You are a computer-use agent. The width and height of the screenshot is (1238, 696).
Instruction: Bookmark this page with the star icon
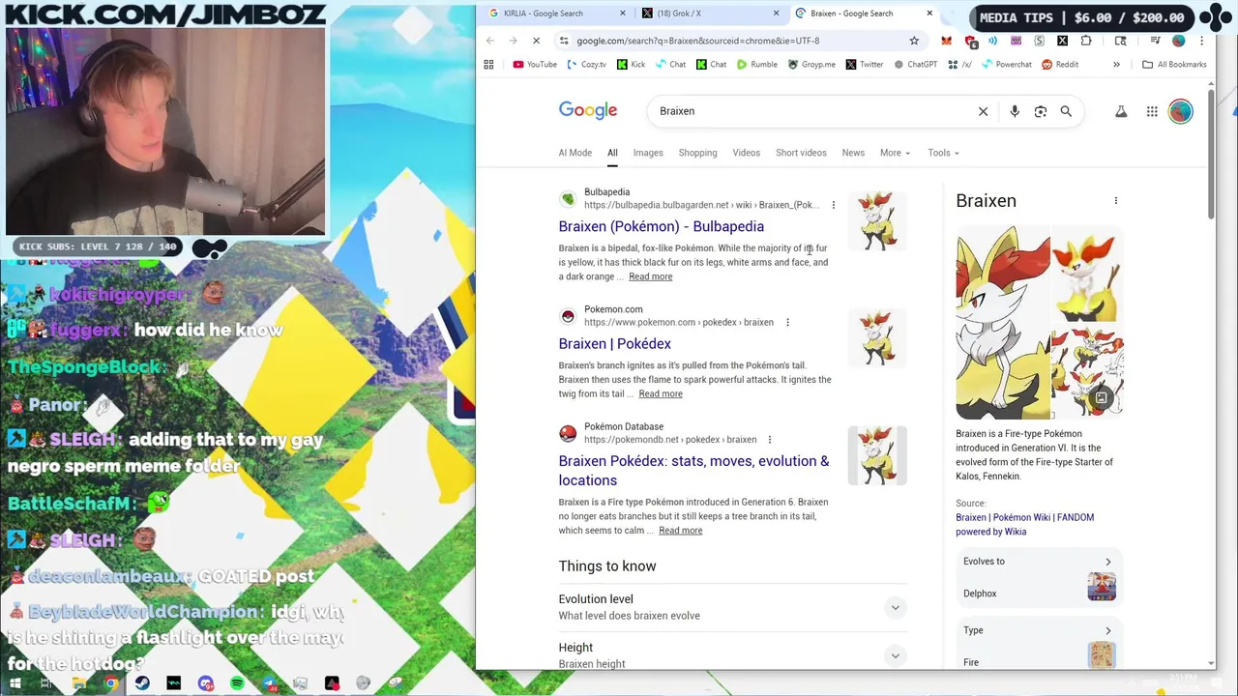[x=914, y=41]
